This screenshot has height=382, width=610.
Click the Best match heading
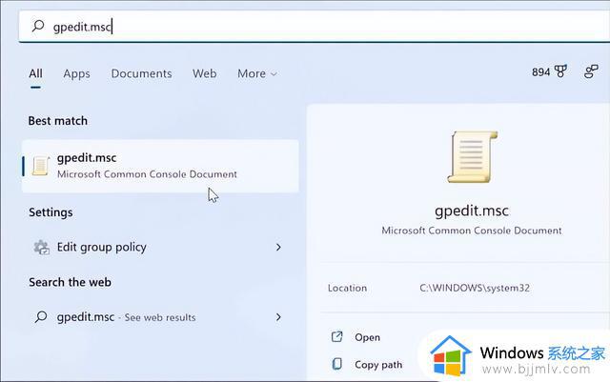(58, 121)
